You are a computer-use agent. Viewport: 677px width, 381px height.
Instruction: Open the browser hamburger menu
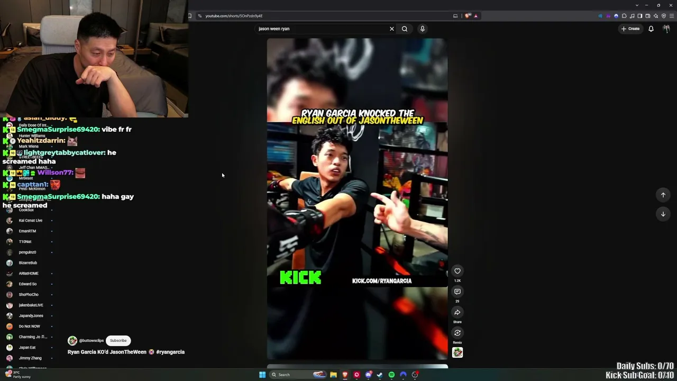pyautogui.click(x=672, y=16)
